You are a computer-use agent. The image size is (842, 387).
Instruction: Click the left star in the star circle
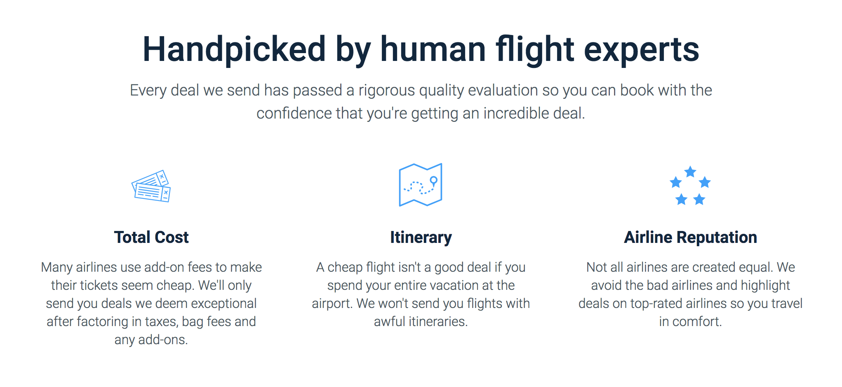(675, 182)
